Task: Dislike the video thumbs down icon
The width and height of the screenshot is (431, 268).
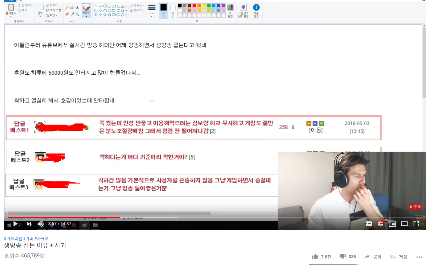Action: pyautogui.click(x=343, y=256)
